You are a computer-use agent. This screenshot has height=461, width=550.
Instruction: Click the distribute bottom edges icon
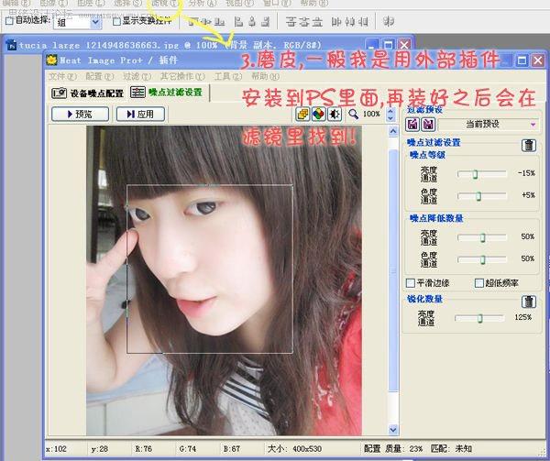coord(317,22)
